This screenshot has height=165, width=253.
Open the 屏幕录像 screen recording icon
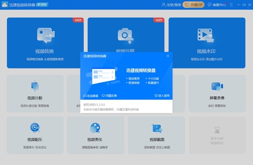217,87
